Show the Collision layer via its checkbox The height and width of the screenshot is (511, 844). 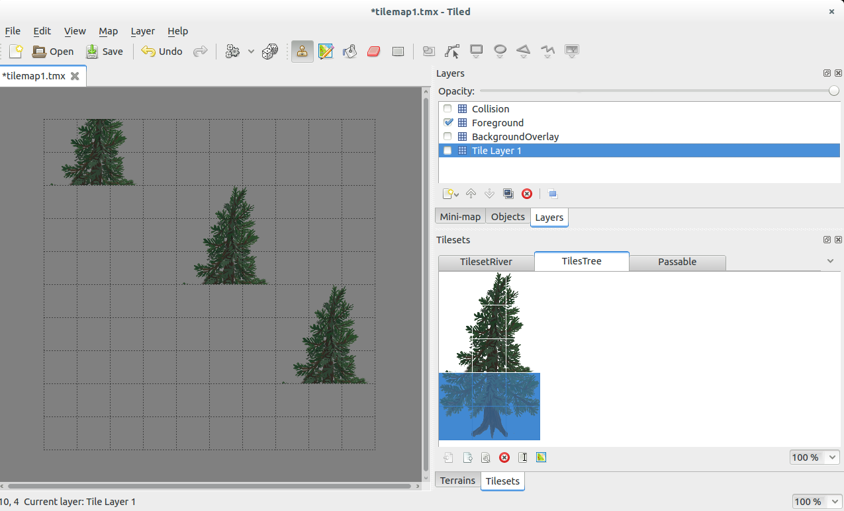[448, 109]
